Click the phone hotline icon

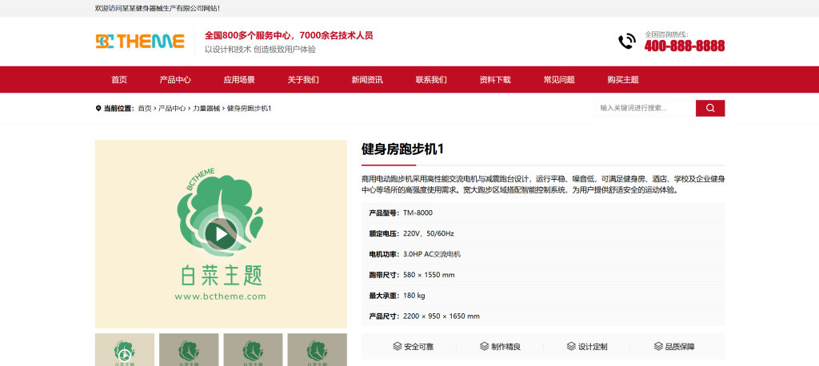[627, 42]
